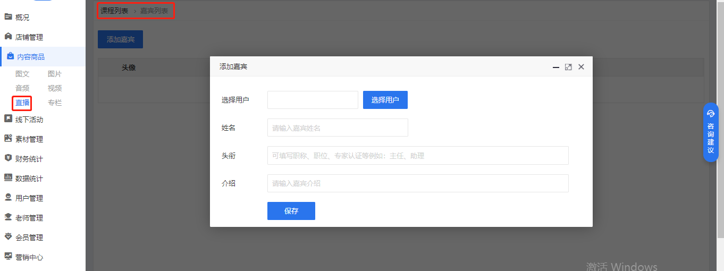Open 直播 submenu item
The width and height of the screenshot is (724, 271).
(22, 103)
